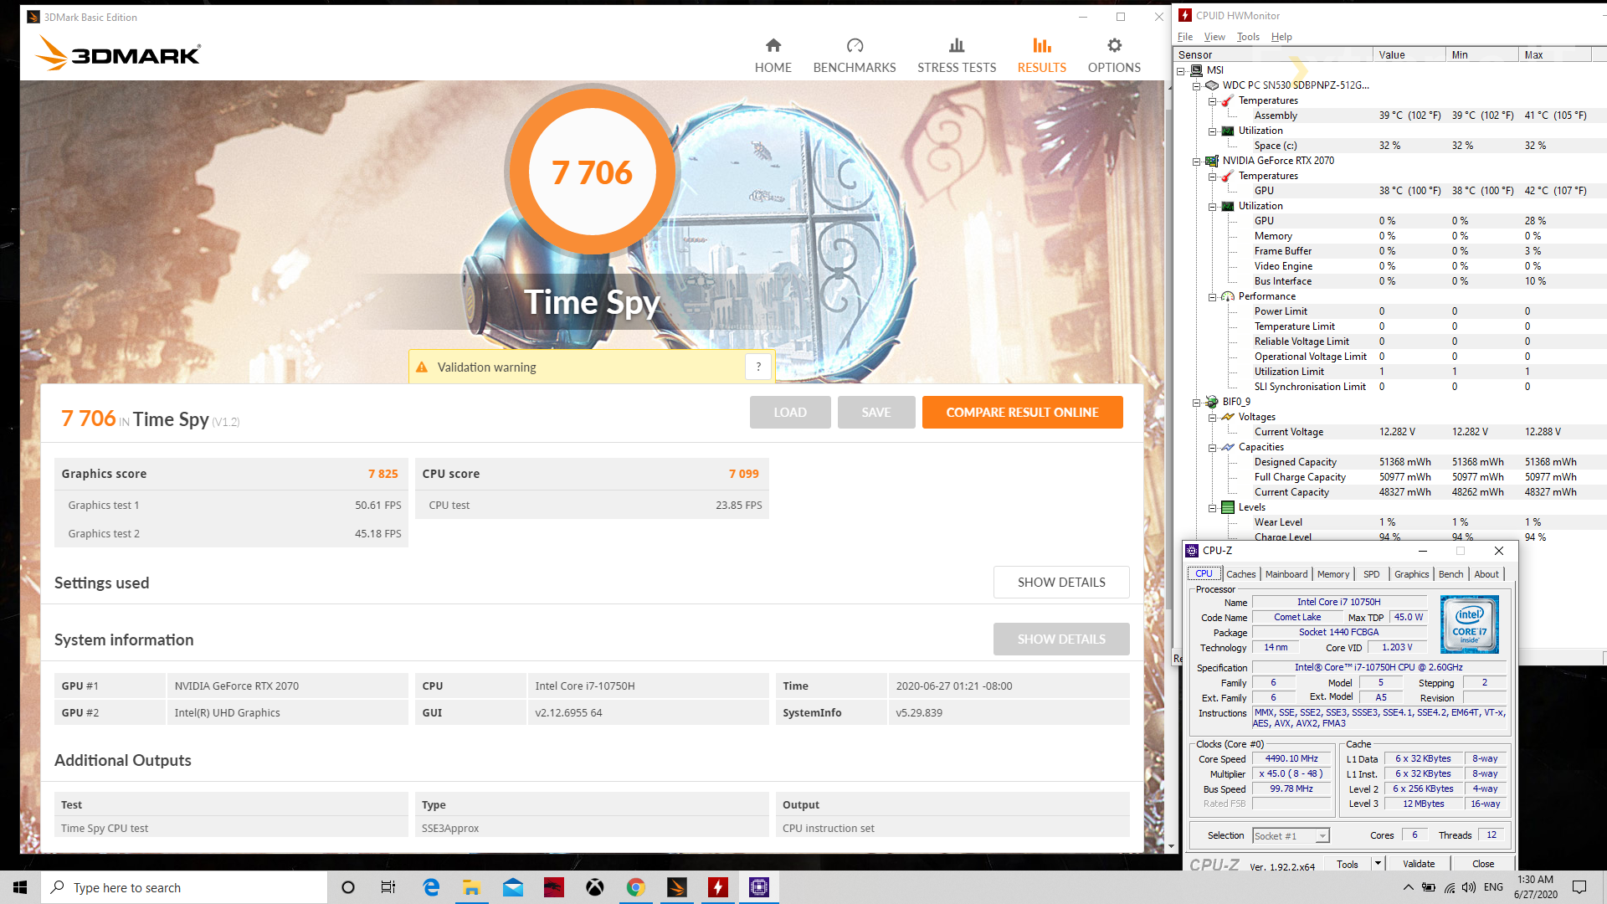Click the Value column header in HWMonitor
Screen dimensions: 1607x904
pos(1409,54)
